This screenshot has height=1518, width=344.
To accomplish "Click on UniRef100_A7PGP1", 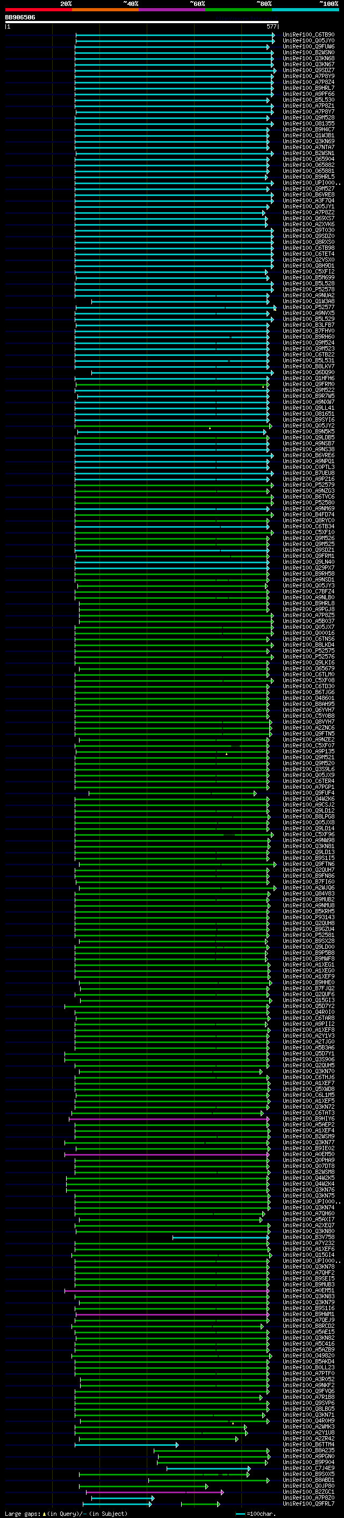I will [309, 787].
